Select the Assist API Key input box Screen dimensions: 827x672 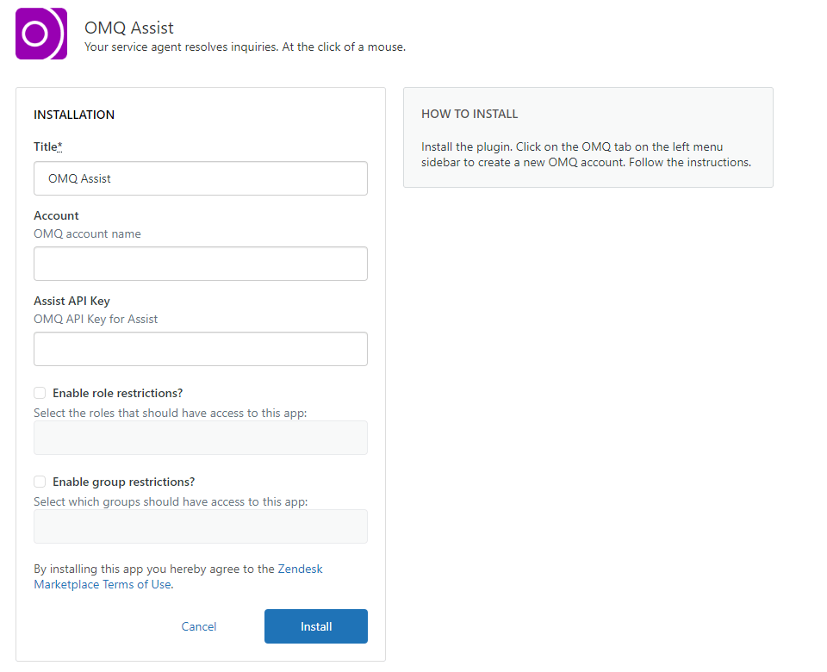(x=201, y=349)
